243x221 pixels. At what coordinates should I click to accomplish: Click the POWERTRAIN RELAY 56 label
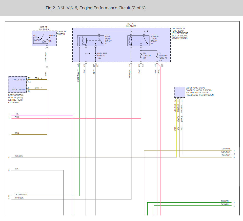[x=154, y=40]
